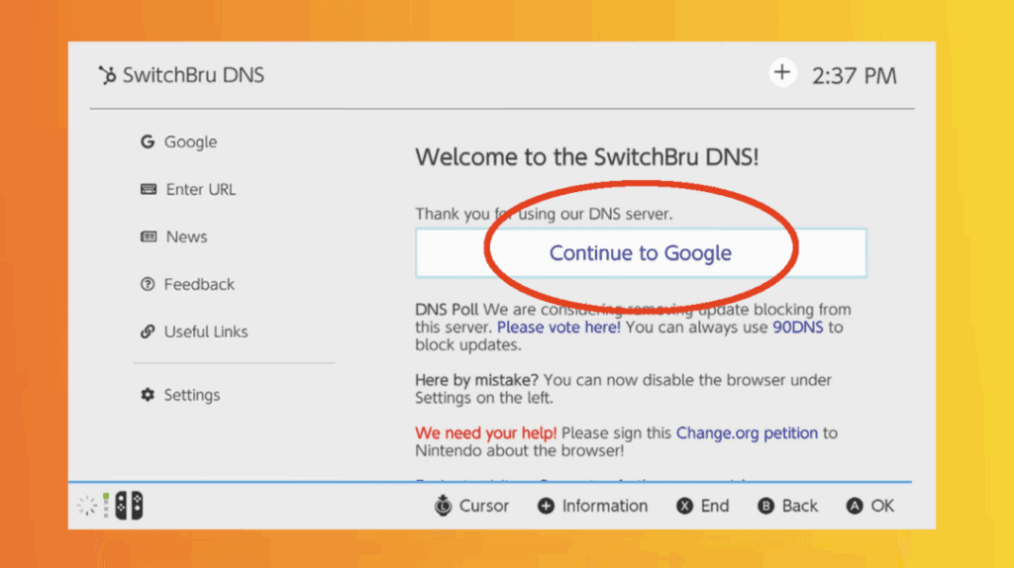Click the 'Cursor' label in footer

point(484,506)
